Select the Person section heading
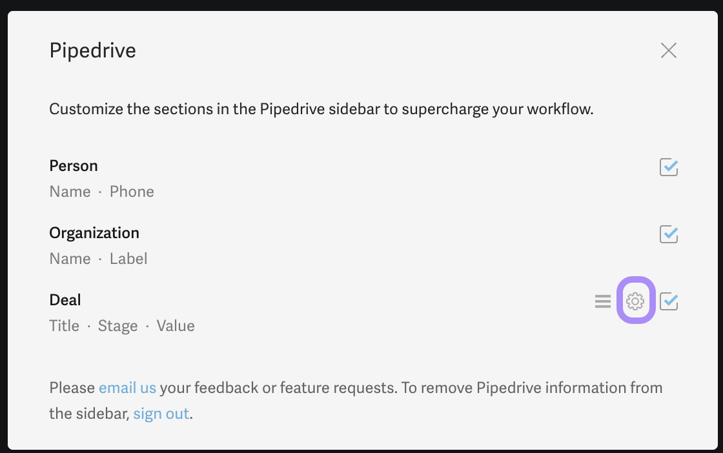 point(74,166)
